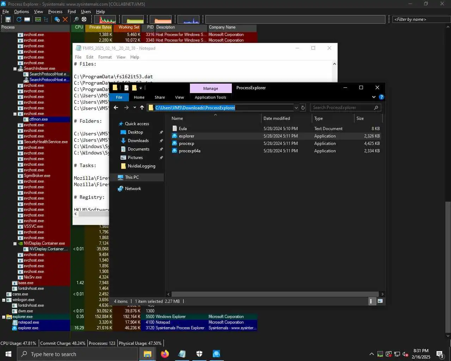Open the Format menu in Notepad

(x=105, y=57)
